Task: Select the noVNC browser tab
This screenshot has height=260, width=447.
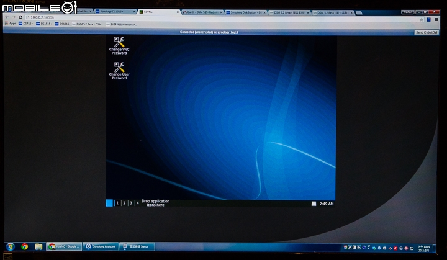Action: (159, 12)
